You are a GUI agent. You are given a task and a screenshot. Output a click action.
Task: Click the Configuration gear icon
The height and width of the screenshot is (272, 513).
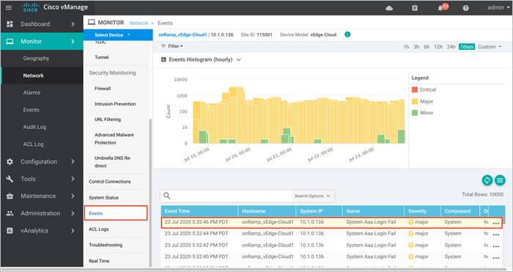pyautogui.click(x=10, y=162)
